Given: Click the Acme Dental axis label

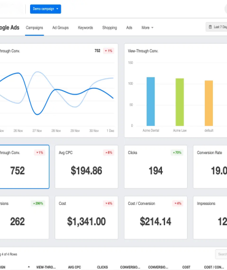Looking at the screenshot, I should click(x=151, y=131).
